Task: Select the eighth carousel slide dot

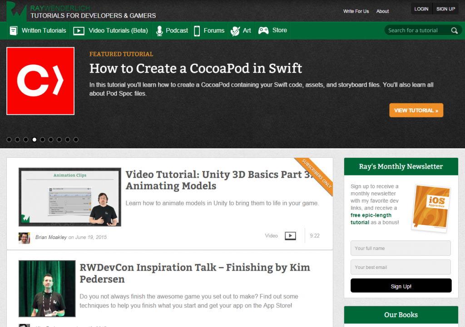Action: (68, 140)
